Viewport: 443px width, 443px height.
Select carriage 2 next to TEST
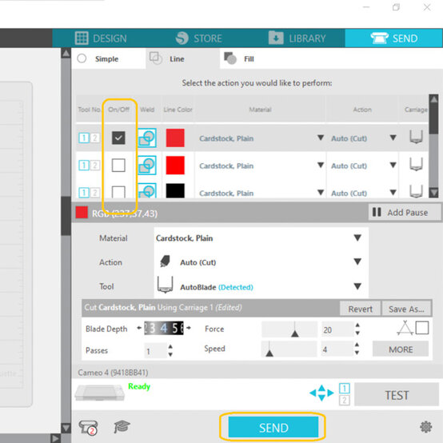tap(344, 400)
